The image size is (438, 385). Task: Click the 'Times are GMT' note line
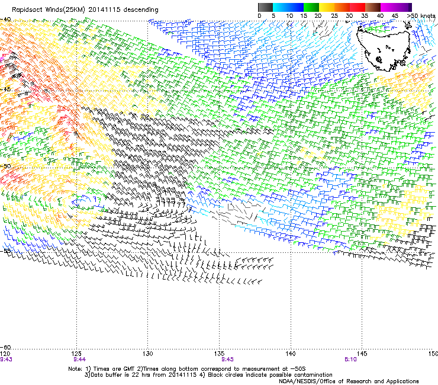tap(187, 369)
